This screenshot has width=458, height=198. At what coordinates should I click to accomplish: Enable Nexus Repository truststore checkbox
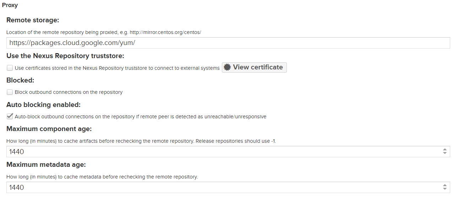click(10, 68)
